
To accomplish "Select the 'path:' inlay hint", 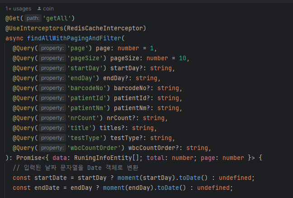I will [33, 19].
